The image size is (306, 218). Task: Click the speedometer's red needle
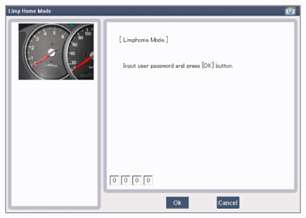click(x=82, y=64)
